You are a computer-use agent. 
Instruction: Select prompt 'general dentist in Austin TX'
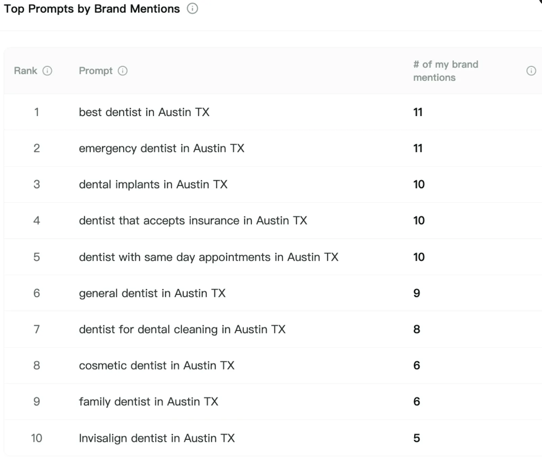pos(152,293)
